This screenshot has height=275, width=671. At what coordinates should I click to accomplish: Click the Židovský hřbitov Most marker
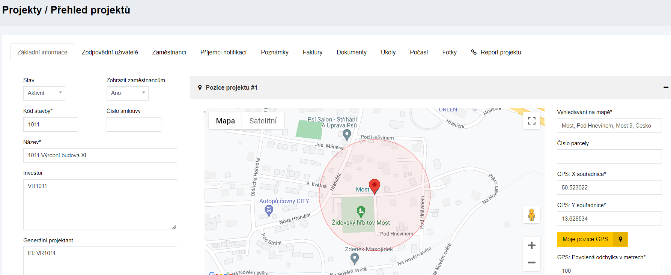[x=361, y=212]
